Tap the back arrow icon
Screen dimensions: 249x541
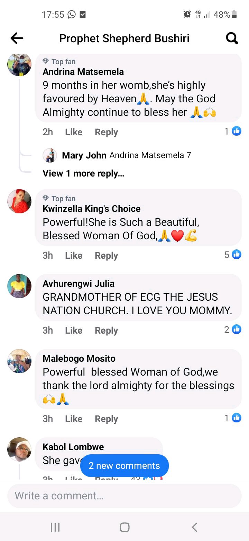pos(17,38)
